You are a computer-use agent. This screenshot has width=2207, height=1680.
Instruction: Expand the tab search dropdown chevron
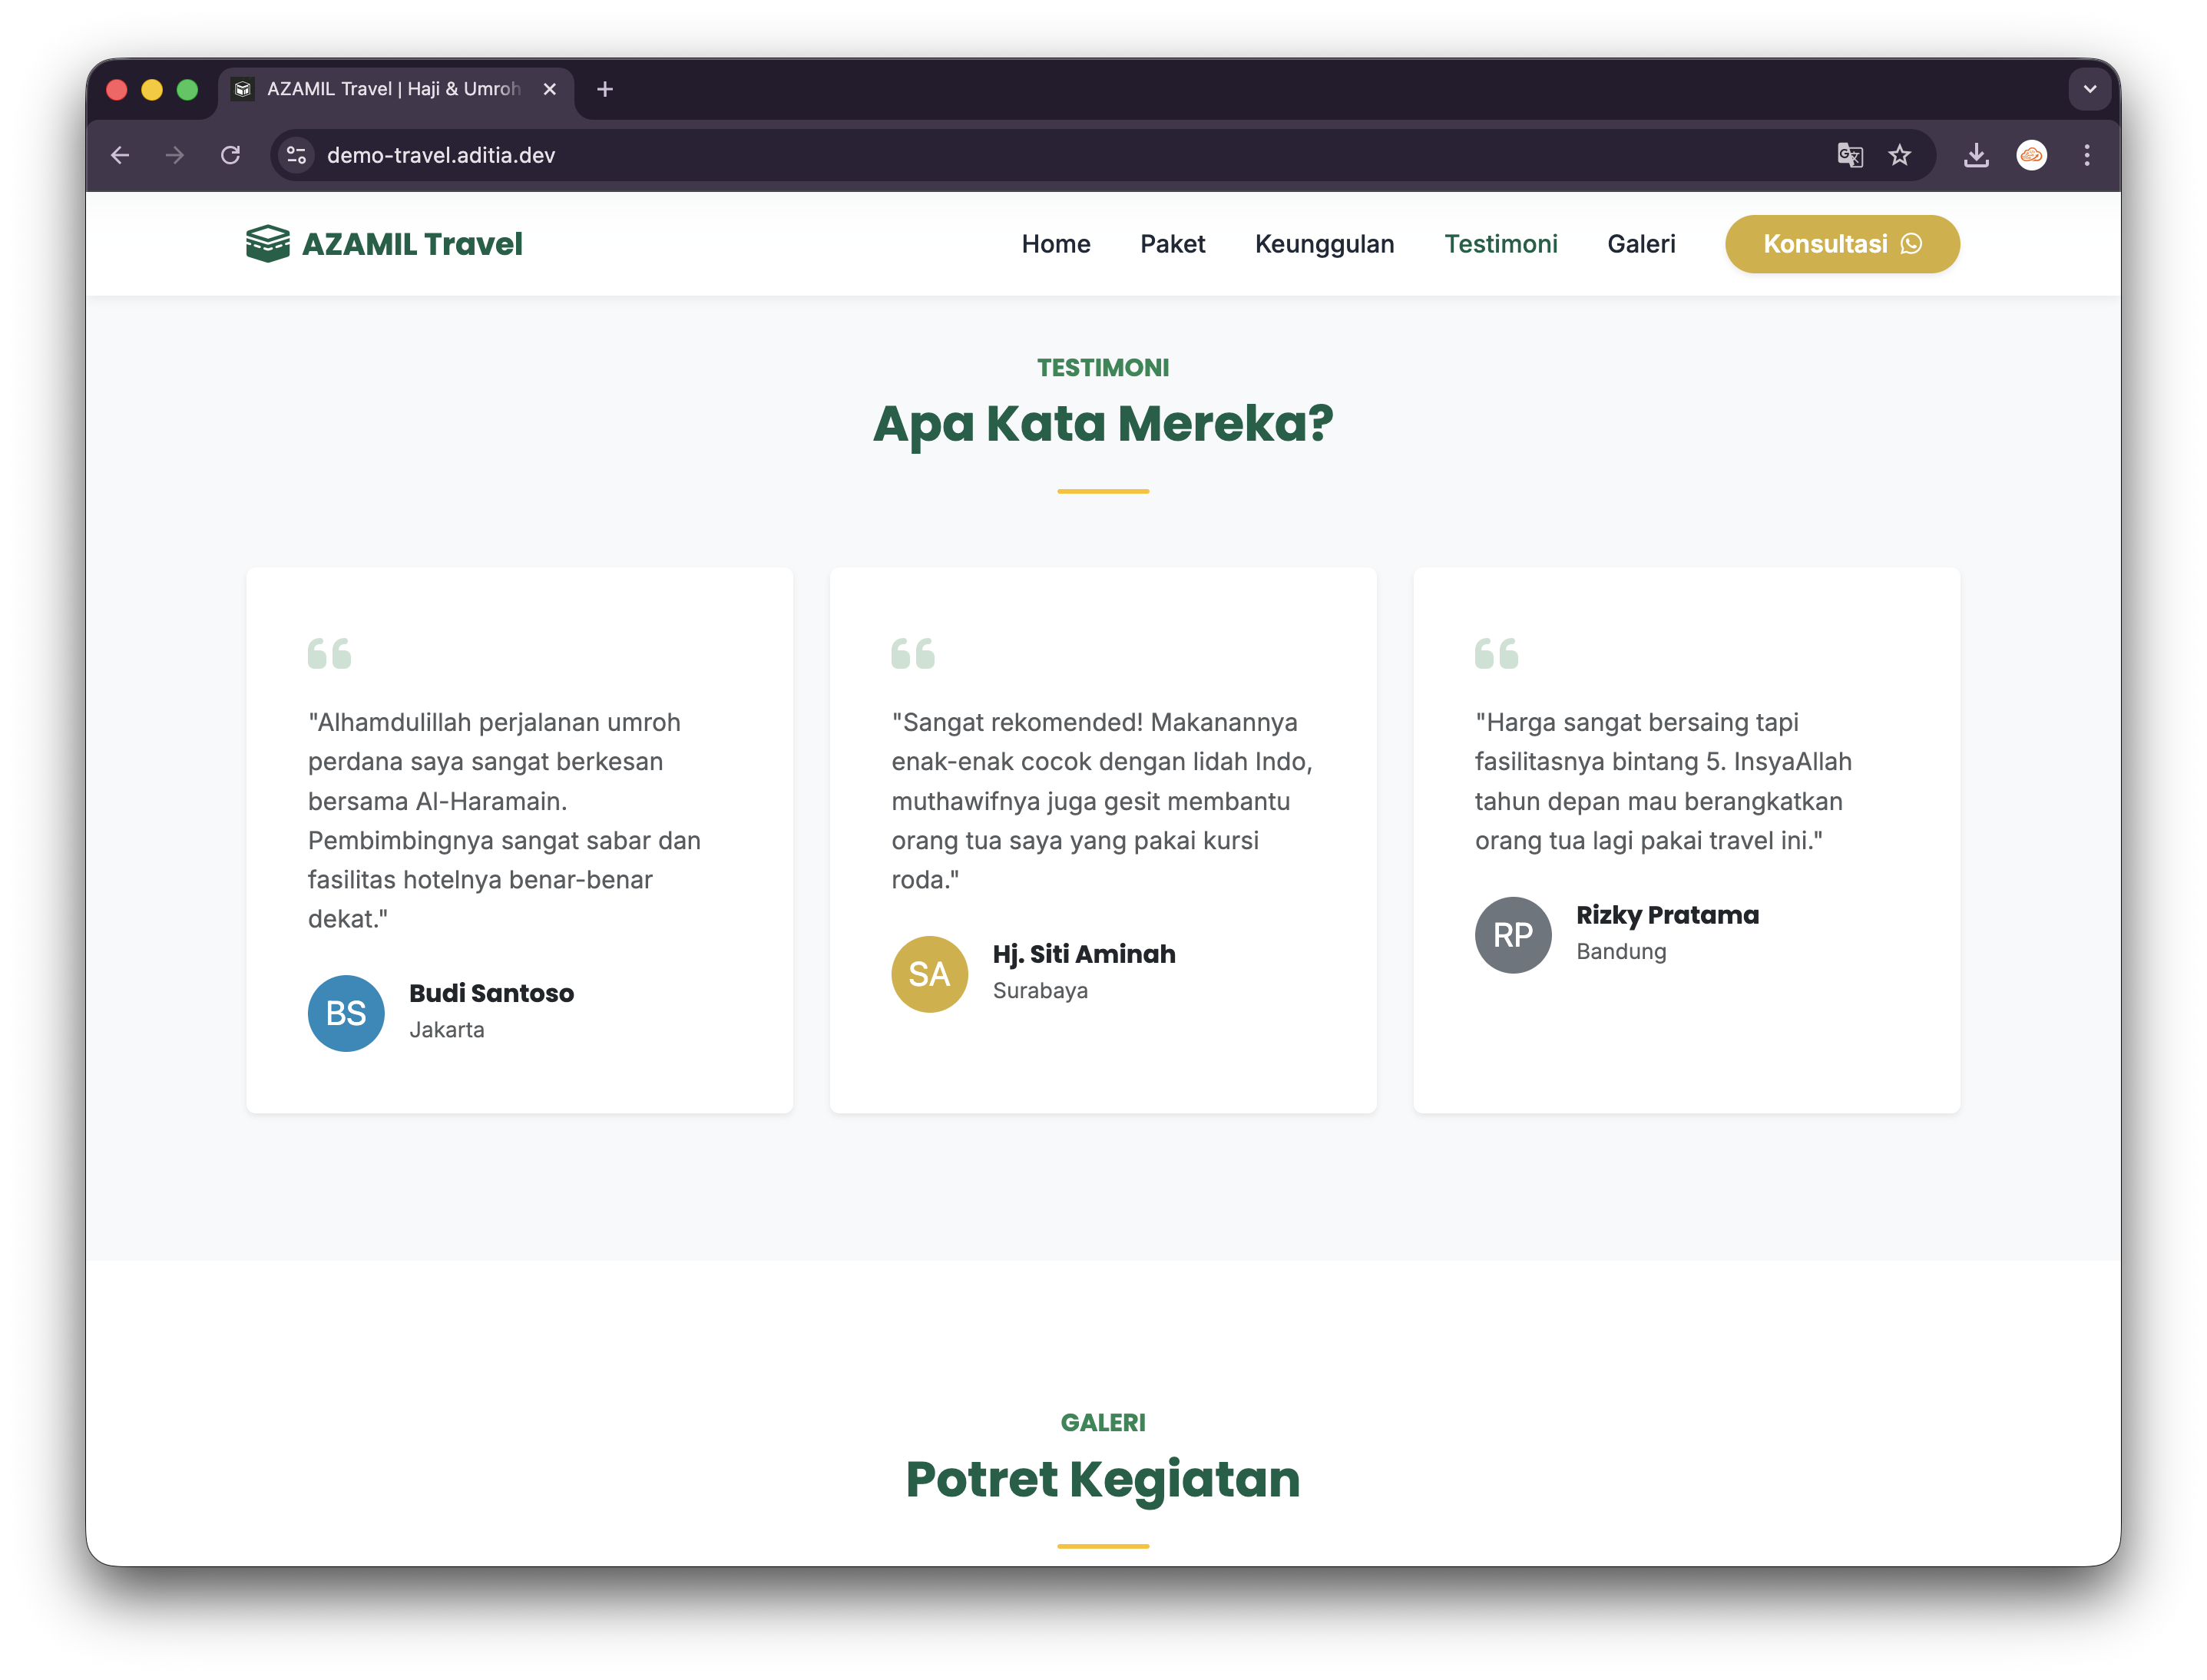(x=2089, y=89)
